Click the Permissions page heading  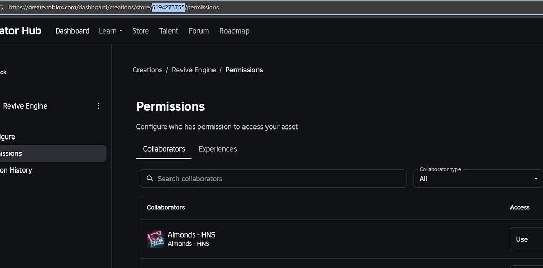point(171,106)
